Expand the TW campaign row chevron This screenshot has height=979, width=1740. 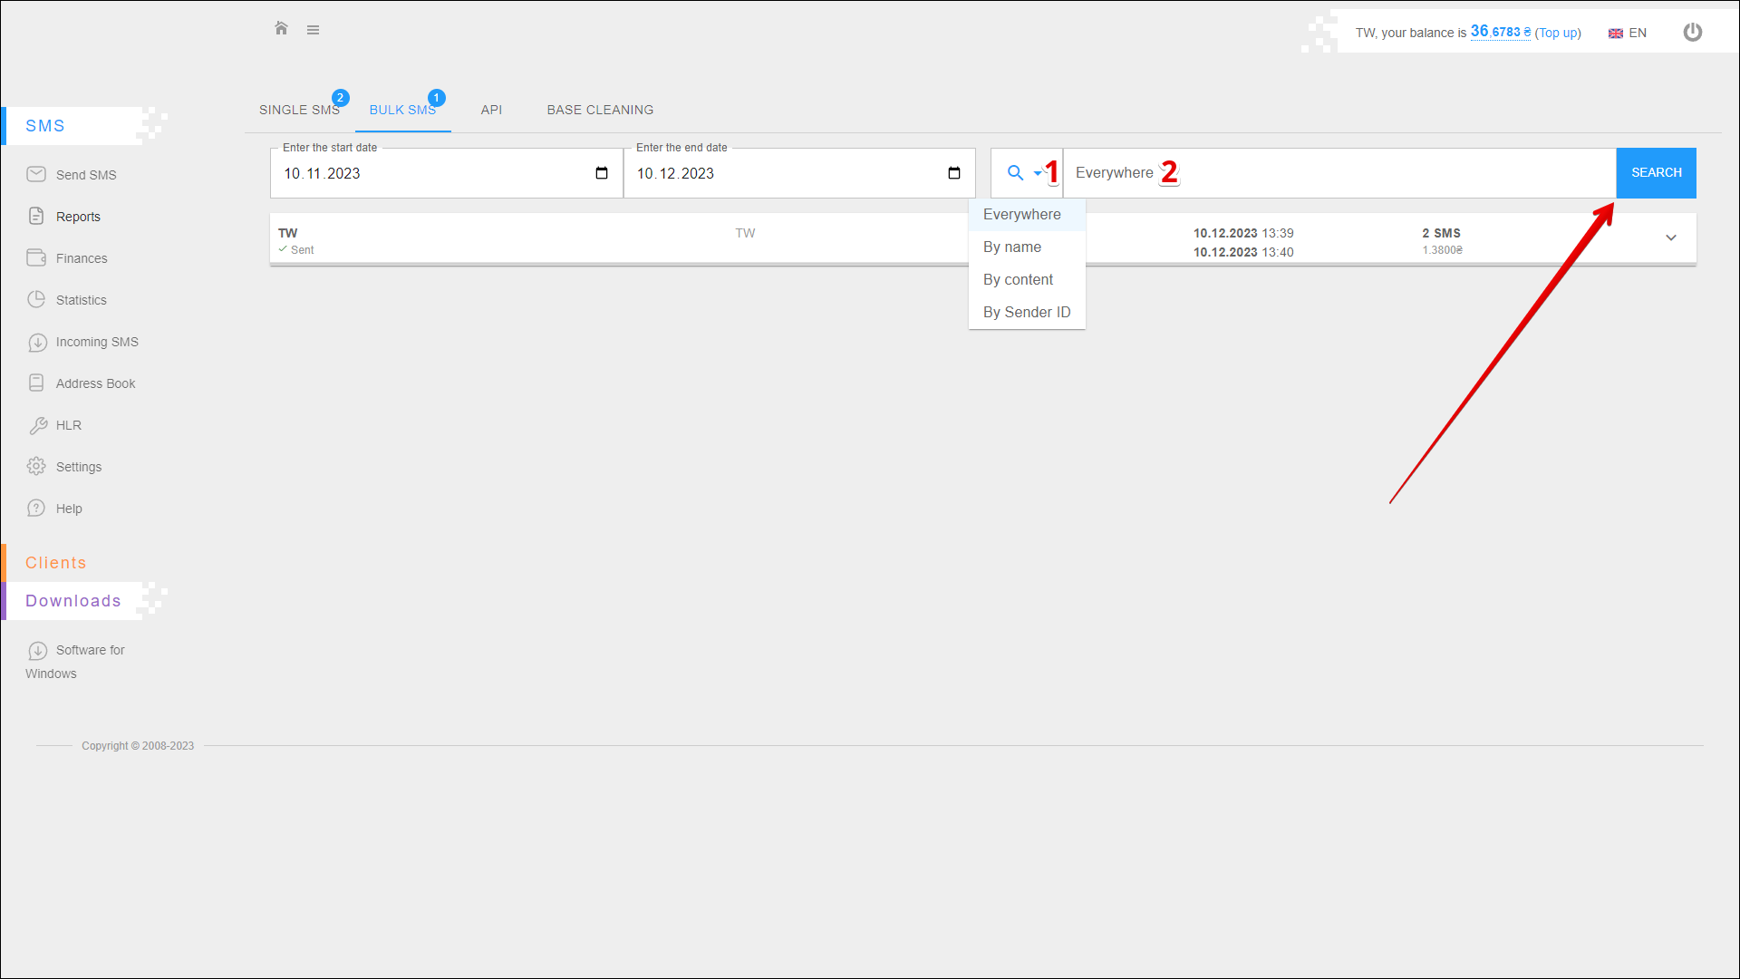click(x=1670, y=238)
